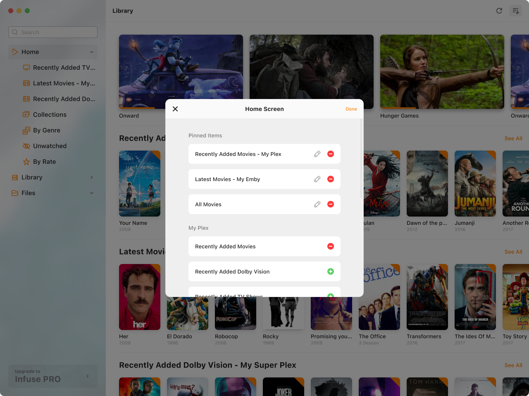Open the sort options icon
The height and width of the screenshot is (396, 529).
point(516,11)
